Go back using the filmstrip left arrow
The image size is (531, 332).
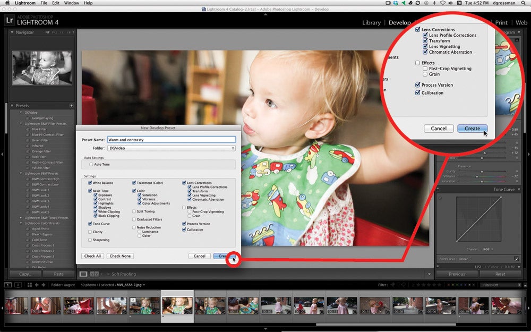point(37,285)
